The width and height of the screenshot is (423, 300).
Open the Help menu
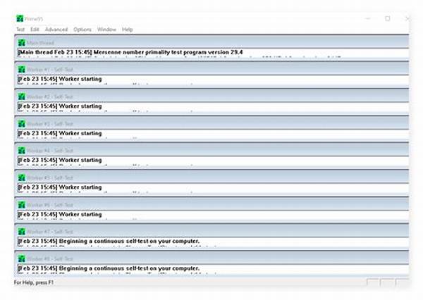pos(128,30)
